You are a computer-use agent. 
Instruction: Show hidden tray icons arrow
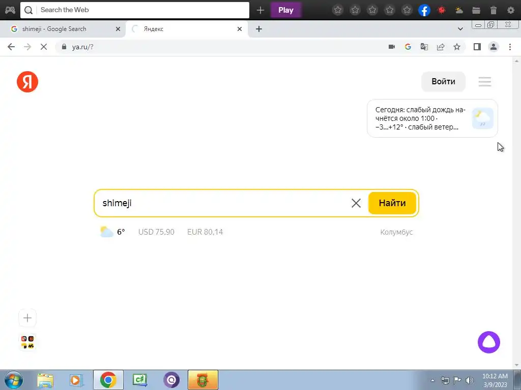(432, 380)
